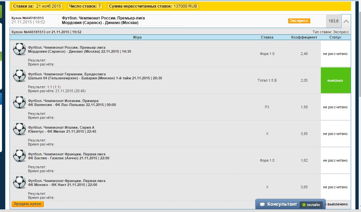The width and height of the screenshot is (361, 212).
Task: Click не рассчитано status for Монако match
Action: tap(335, 187)
